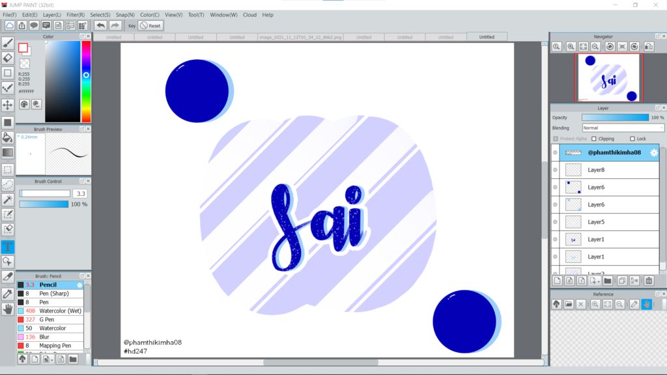Select the Eraser tool
This screenshot has width=667, height=375.
pyautogui.click(x=8, y=58)
